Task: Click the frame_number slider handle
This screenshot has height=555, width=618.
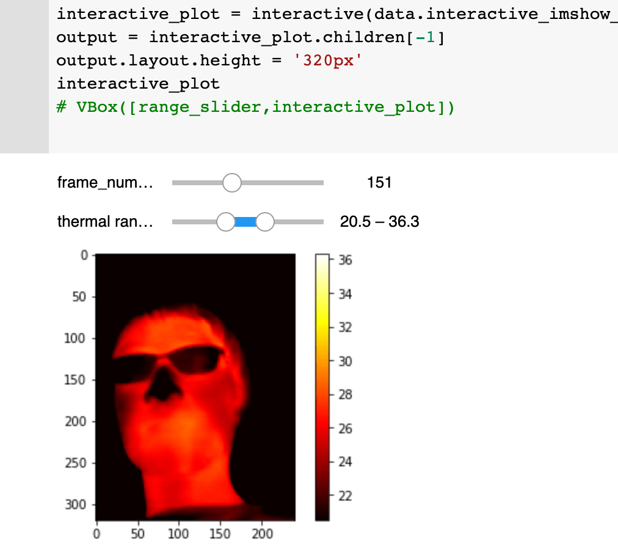Action: pos(231,182)
